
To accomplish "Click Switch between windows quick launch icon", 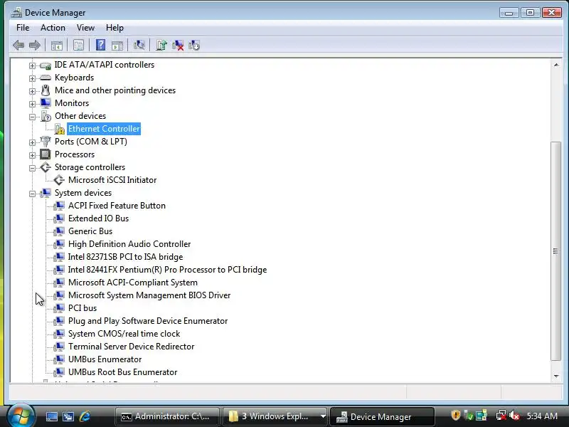I will point(68,416).
